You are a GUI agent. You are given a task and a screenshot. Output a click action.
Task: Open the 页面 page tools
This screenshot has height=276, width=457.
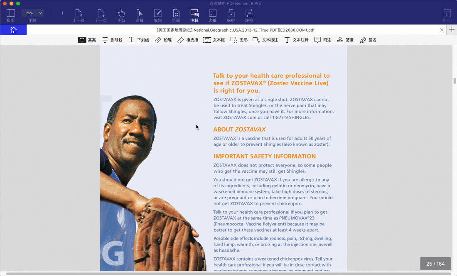coord(176,15)
